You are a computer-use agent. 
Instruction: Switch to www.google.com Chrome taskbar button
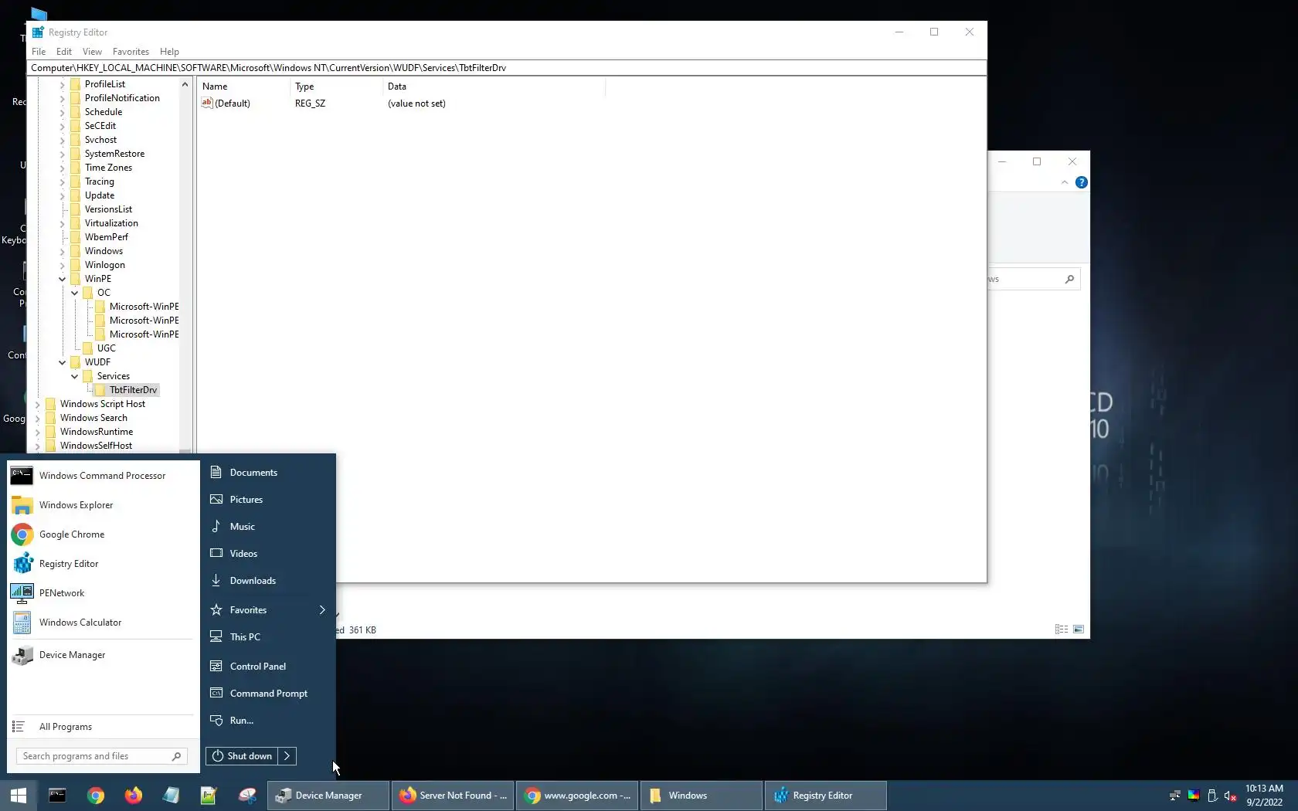(577, 796)
